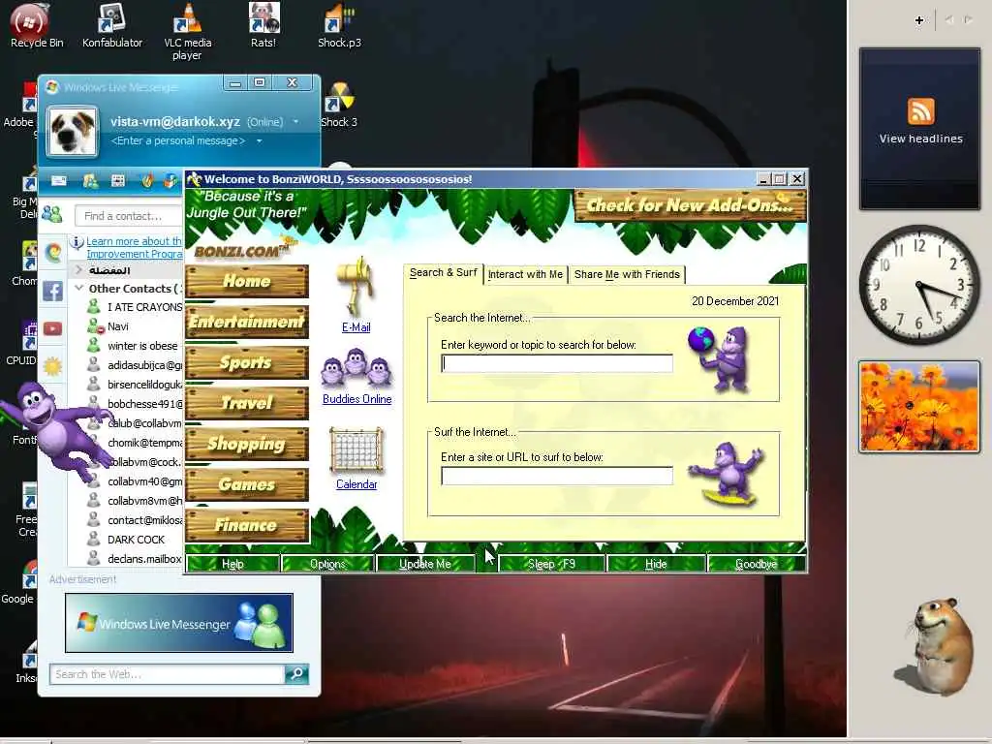This screenshot has width=992, height=744.
Task: Switch to the Share Me with Friends tab
Action: point(627,274)
